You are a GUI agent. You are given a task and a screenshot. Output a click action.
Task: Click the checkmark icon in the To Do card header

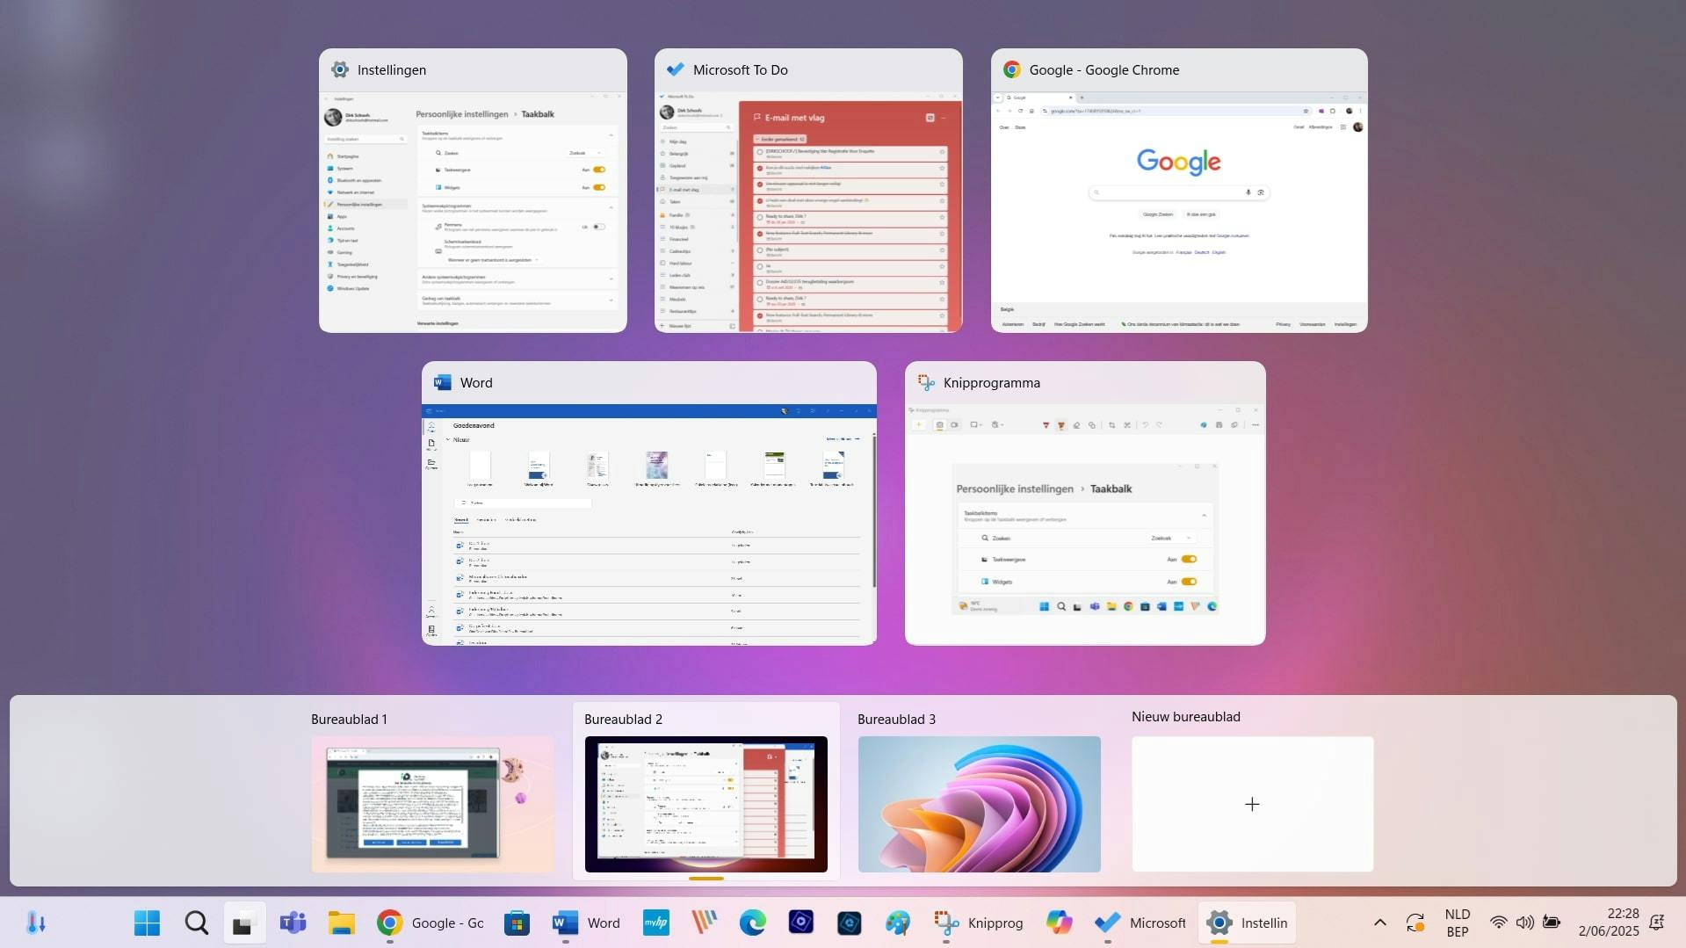[x=676, y=70]
